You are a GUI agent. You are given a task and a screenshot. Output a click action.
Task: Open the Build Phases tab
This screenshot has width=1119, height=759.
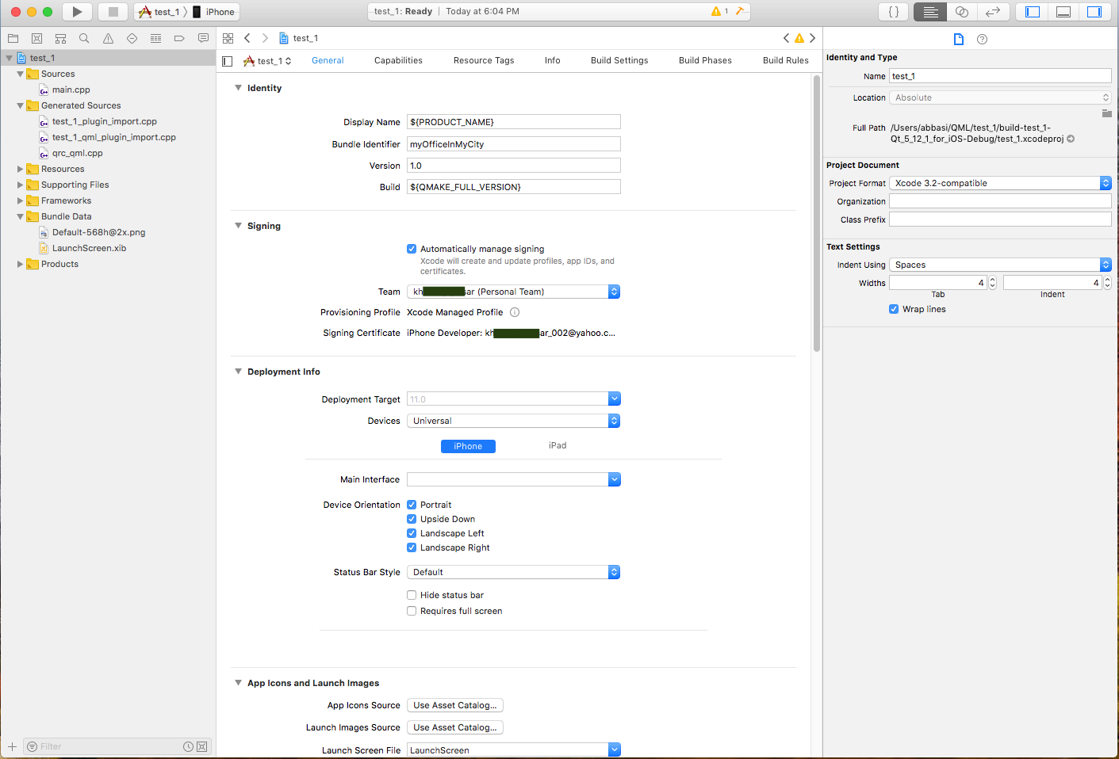click(x=705, y=60)
